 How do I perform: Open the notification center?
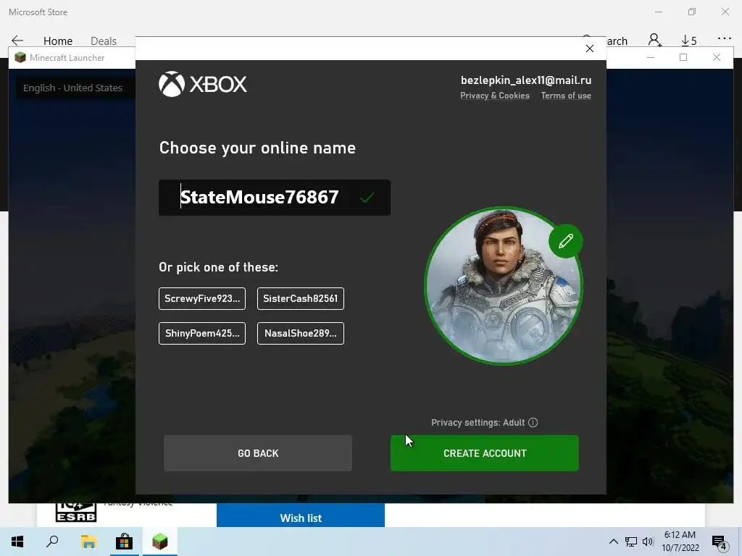click(x=720, y=542)
